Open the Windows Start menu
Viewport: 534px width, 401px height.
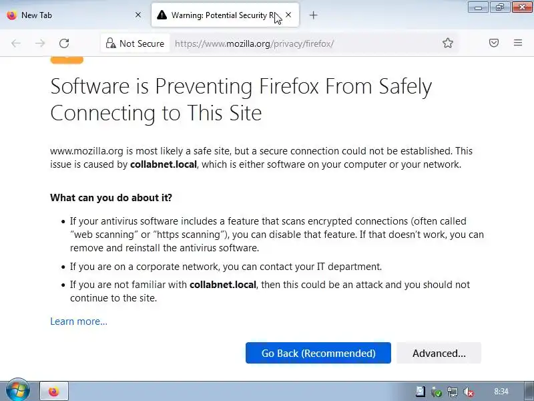[17, 391]
